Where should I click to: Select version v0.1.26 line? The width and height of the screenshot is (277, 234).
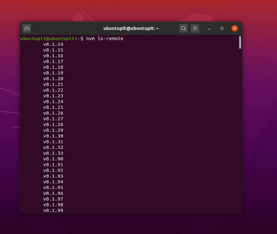coord(53,113)
